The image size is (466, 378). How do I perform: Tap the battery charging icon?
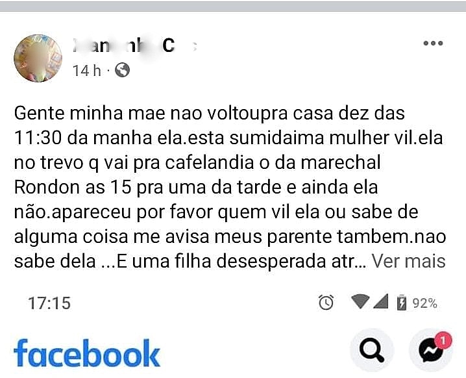[x=401, y=303]
